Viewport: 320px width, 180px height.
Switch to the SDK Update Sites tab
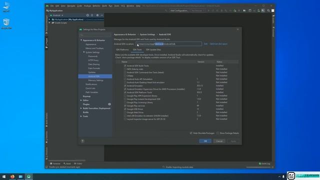pos(153,50)
